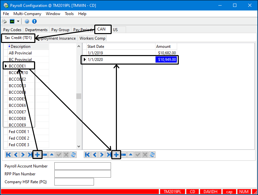Open the File menu
This screenshot has height=195, width=258.
click(x=6, y=14)
